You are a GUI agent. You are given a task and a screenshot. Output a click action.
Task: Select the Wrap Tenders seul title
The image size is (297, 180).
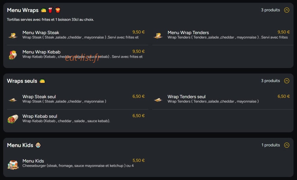tap(186, 97)
